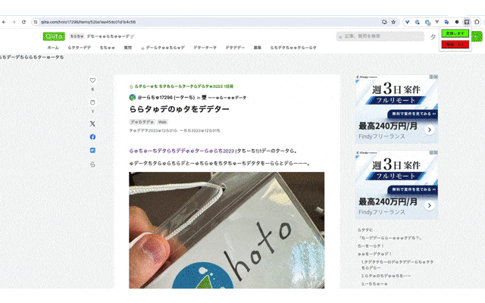The width and height of the screenshot is (485, 303).
Task: Jump to TOC sub-item numbered 3.
Action: 374,284
